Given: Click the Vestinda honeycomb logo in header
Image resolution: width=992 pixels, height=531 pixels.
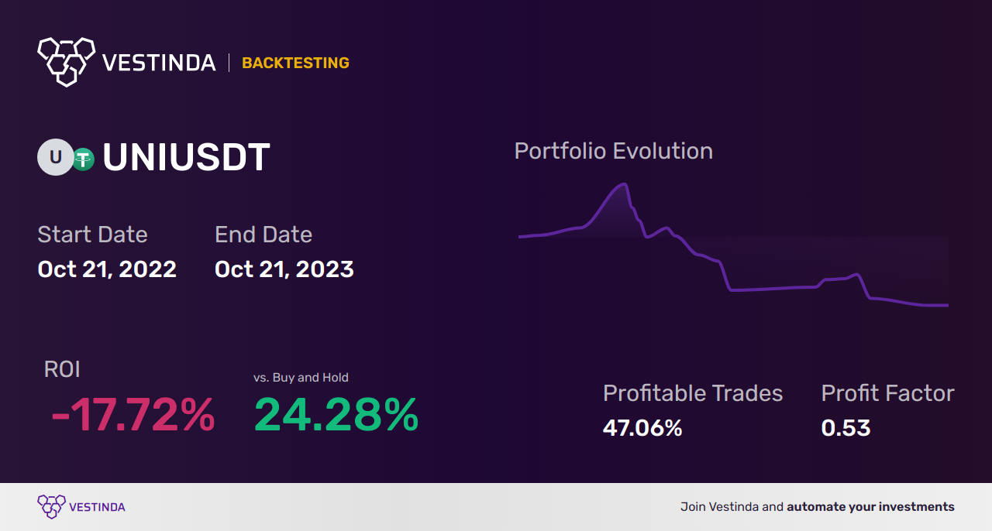Looking at the screenshot, I should tap(66, 61).
